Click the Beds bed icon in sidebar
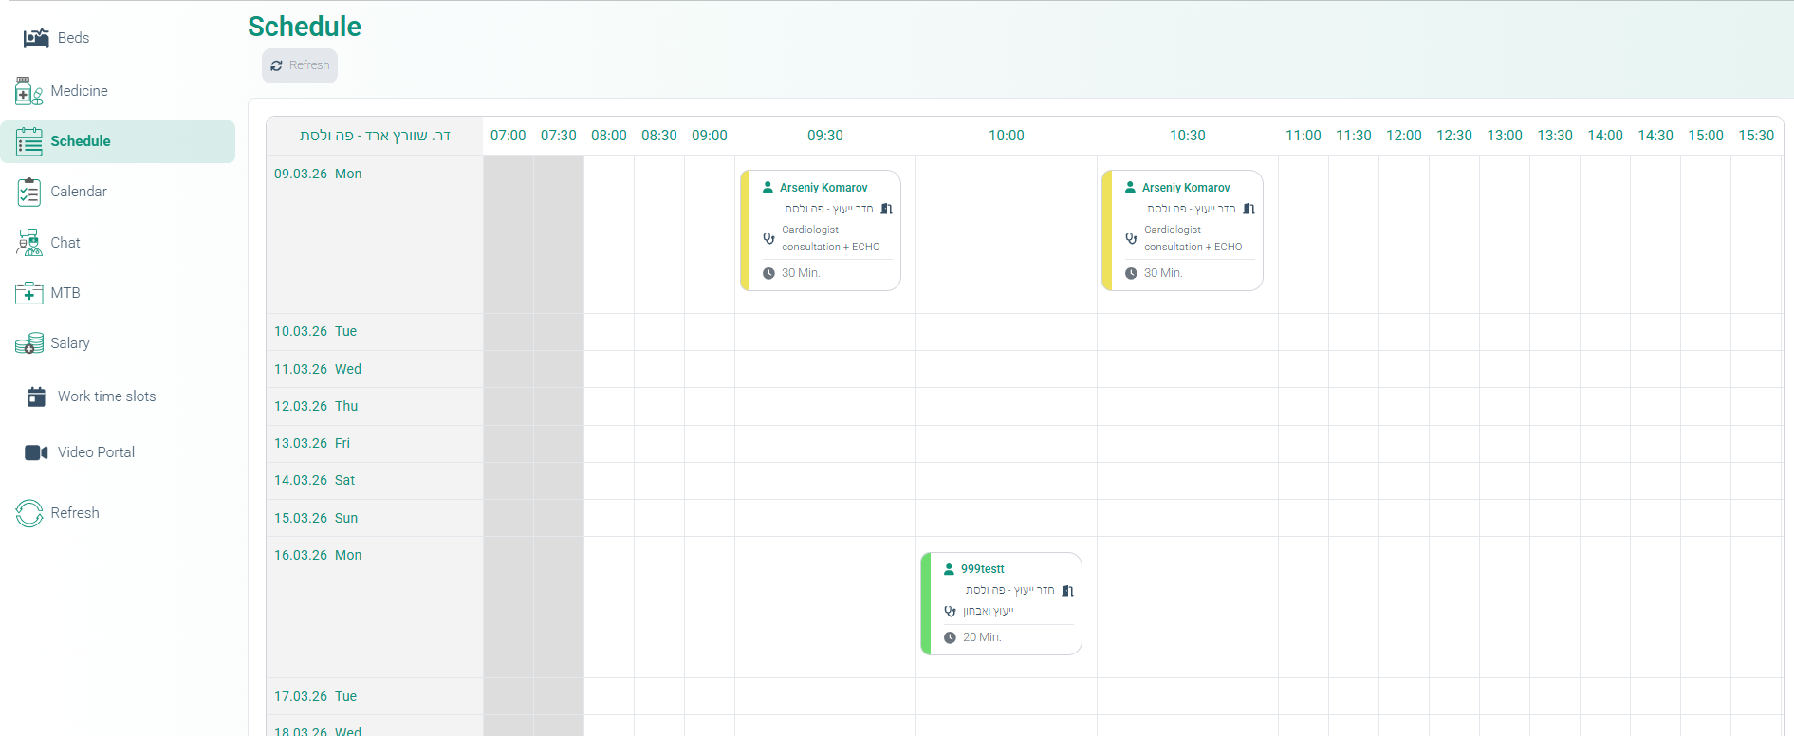Viewport: 1794px width, 736px height. (x=36, y=38)
